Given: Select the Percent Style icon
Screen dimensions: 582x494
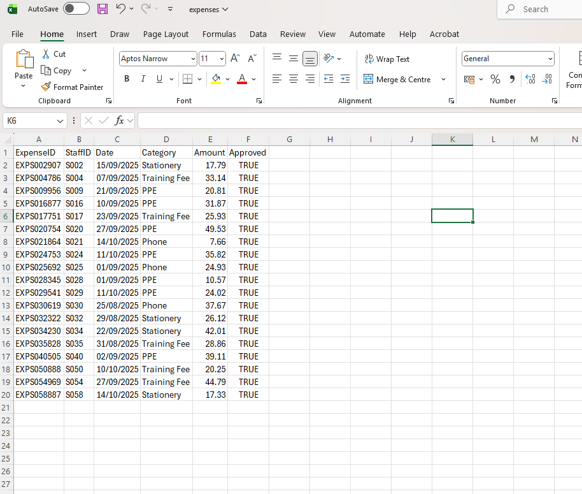Looking at the screenshot, I should [x=495, y=79].
